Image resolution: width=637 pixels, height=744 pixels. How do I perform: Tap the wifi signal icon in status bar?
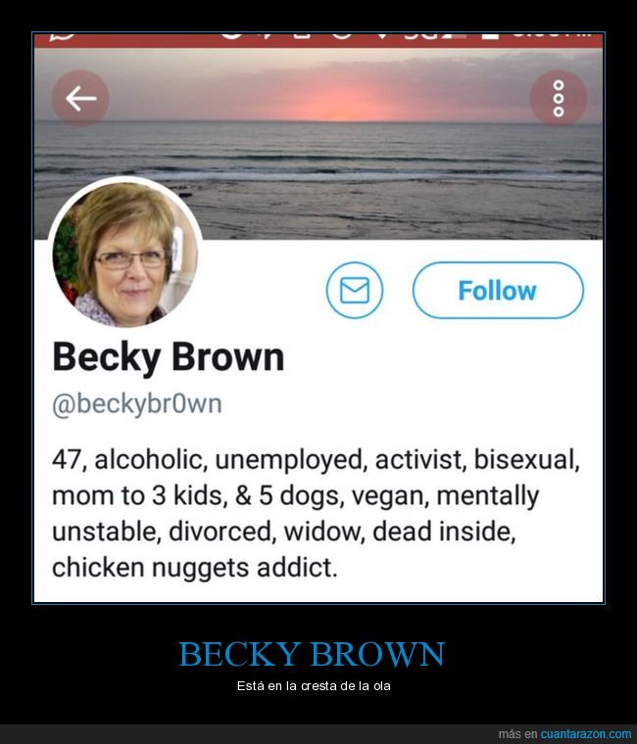[381, 35]
